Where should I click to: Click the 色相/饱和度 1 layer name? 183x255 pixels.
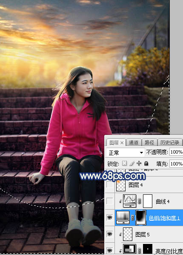click(165, 218)
